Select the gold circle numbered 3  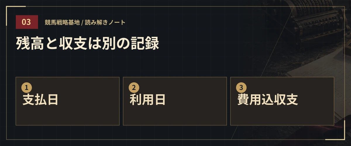(x=241, y=88)
